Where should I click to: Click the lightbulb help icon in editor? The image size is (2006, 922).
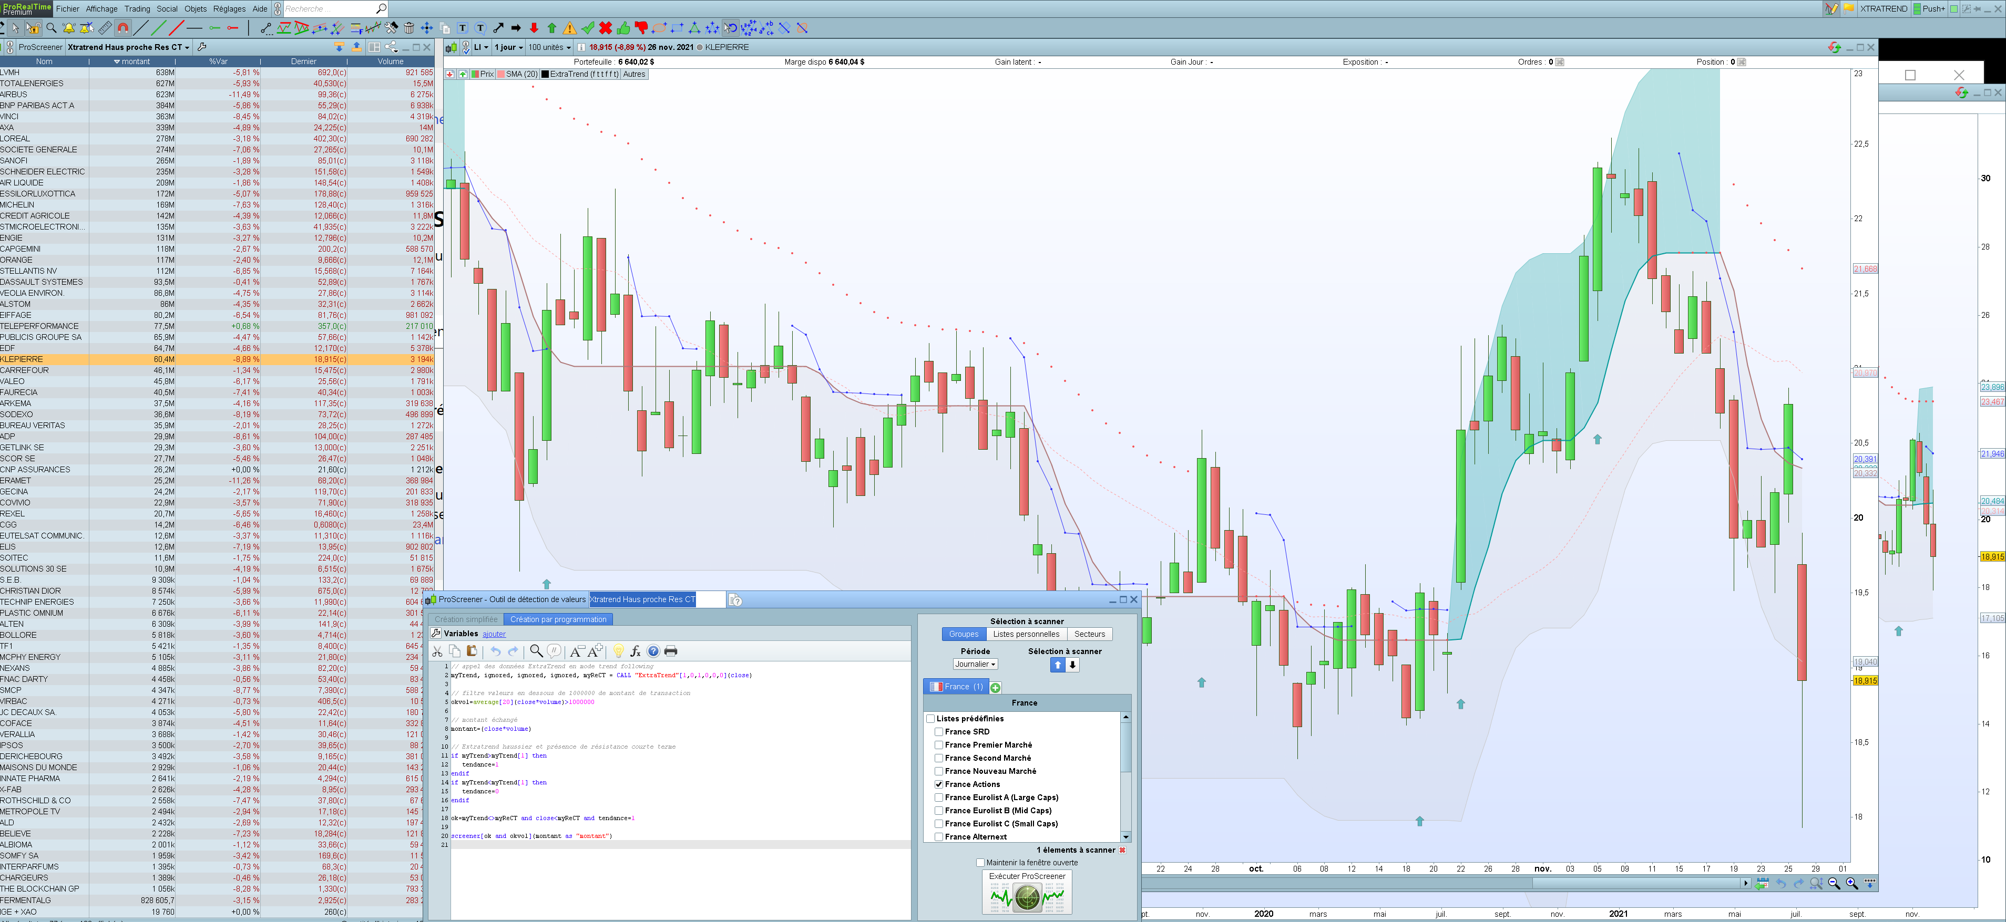click(618, 651)
